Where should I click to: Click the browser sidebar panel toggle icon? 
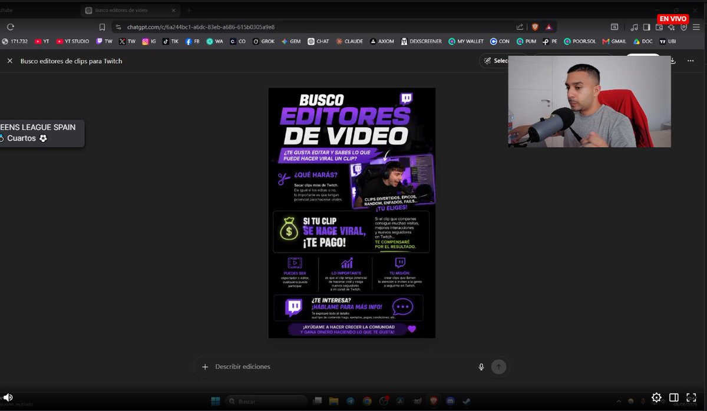646,27
